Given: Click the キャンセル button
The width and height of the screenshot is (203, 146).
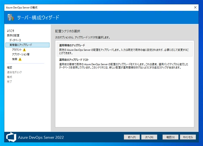Looking at the screenshot, I should tap(188, 137).
